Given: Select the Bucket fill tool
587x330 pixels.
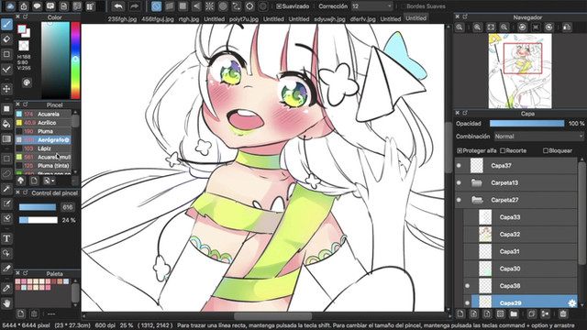Looking at the screenshot, I should (6, 124).
